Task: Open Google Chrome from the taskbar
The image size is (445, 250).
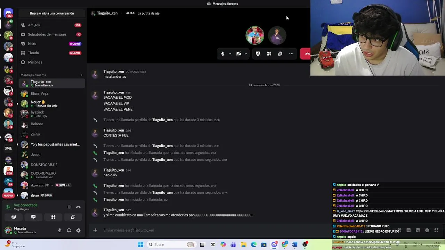Action: (x=285, y=245)
